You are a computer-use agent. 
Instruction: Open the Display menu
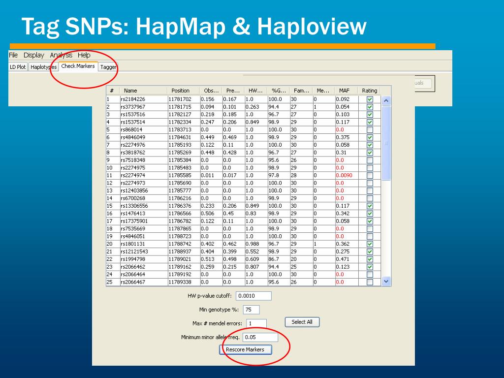[34, 55]
